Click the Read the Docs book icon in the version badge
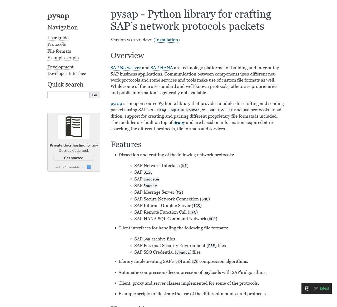This screenshot has width=337, height=307. (306, 288)
